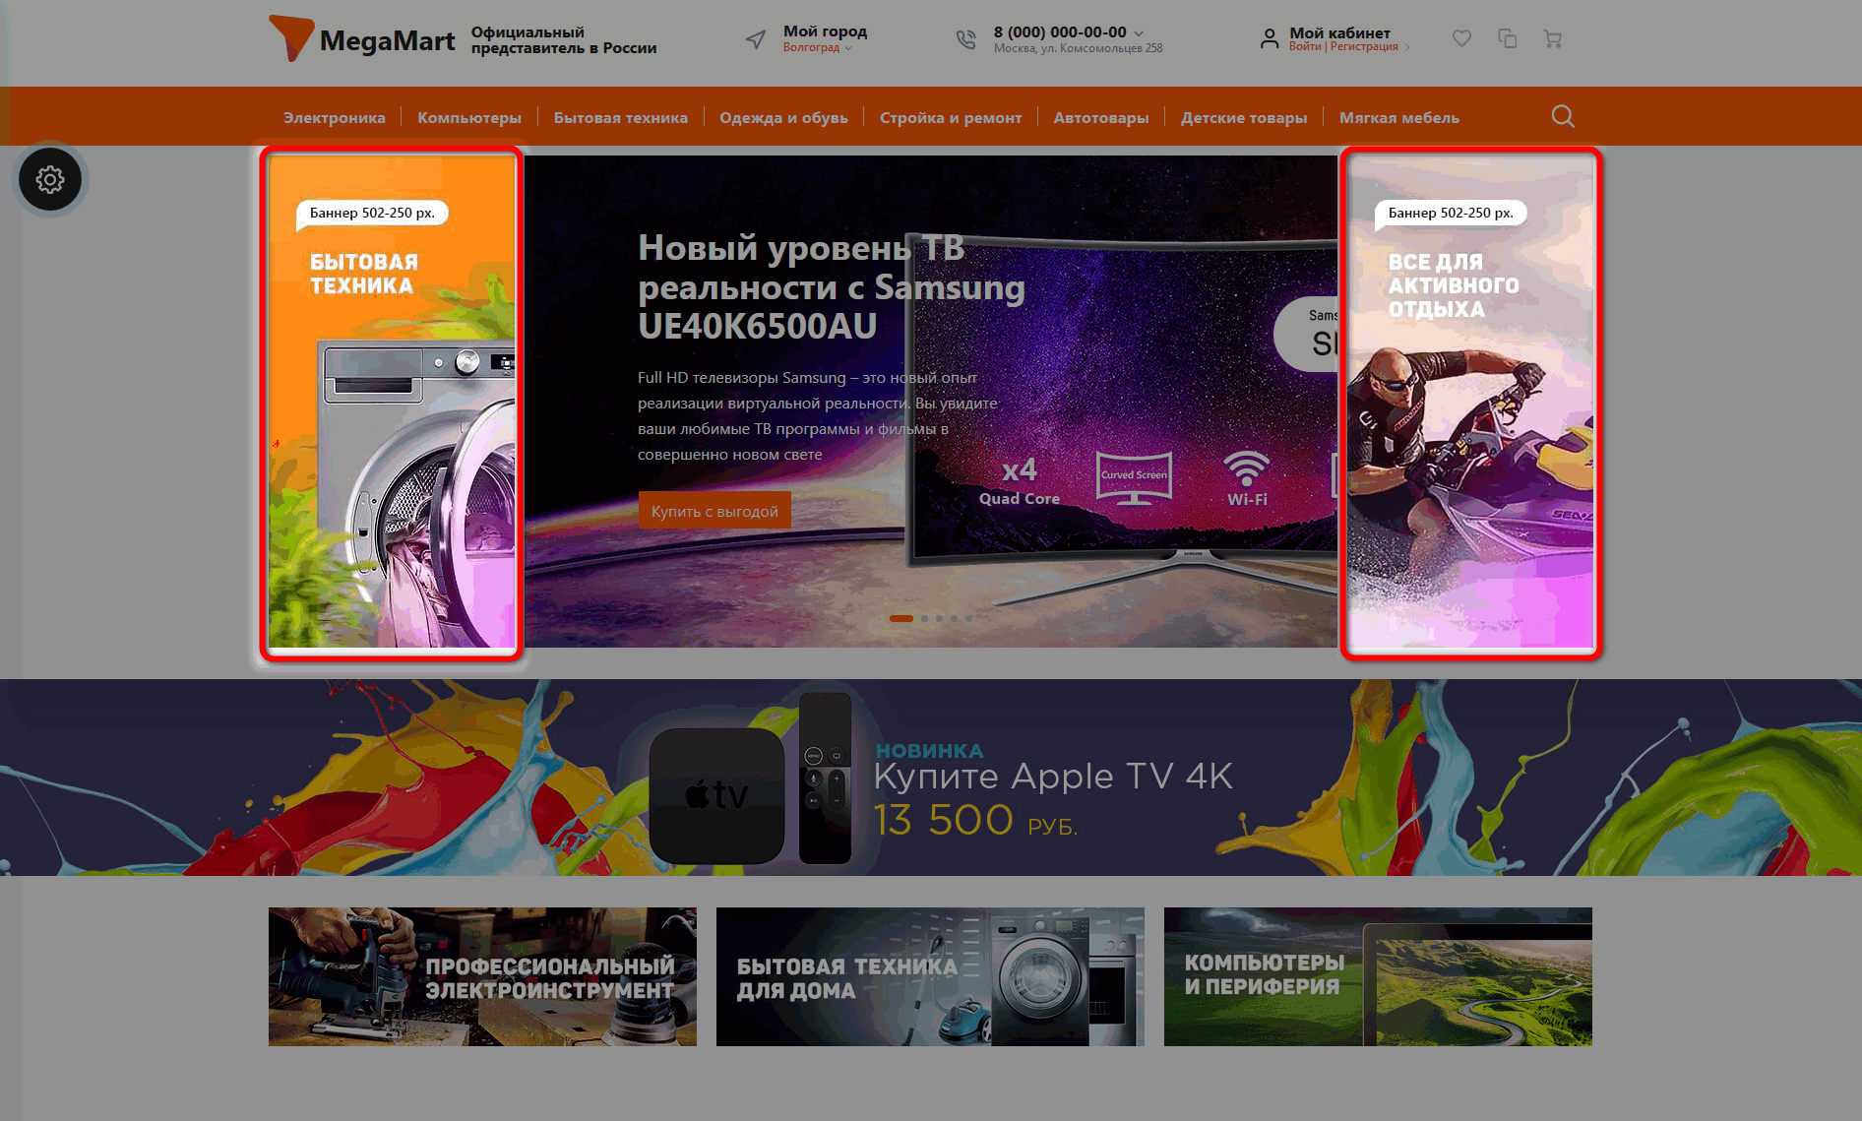
Task: Click the x4 Quad Core feature label
Action: [1020, 481]
